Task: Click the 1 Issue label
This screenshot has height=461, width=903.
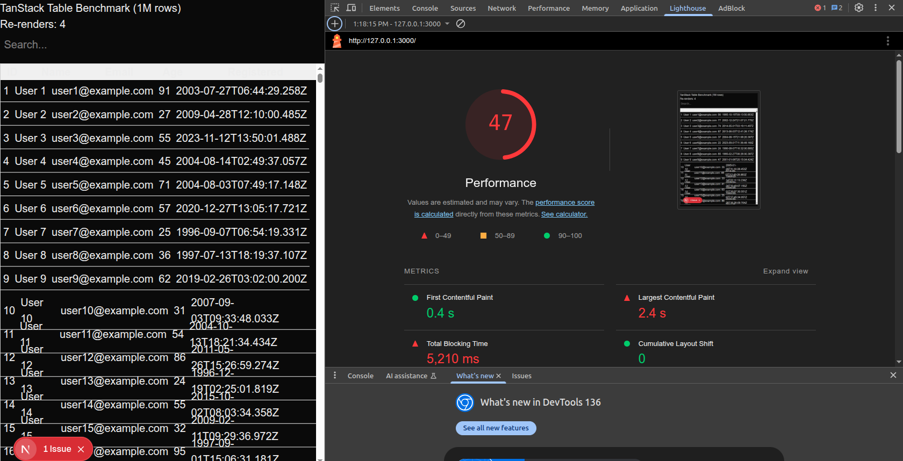Action: point(57,449)
